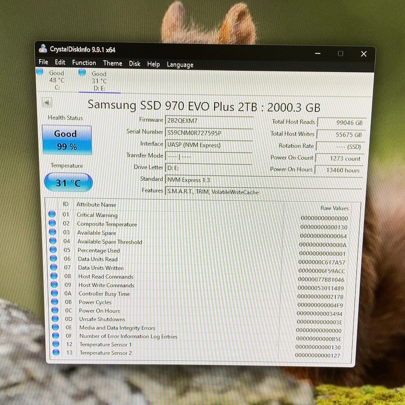Click the Samsung SSD 970 EVO Plus title text
Image resolution: width=405 pixels, height=405 pixels.
tap(204, 106)
